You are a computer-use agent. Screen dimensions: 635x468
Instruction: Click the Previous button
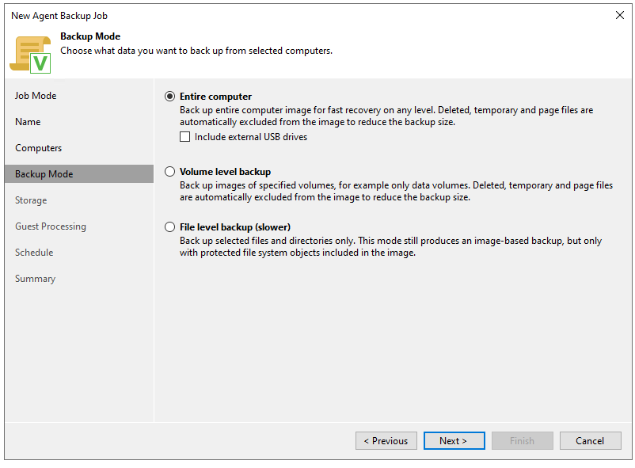pos(386,441)
